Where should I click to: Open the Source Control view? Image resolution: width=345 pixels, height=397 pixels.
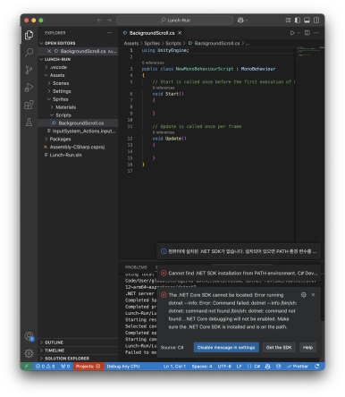(x=29, y=70)
